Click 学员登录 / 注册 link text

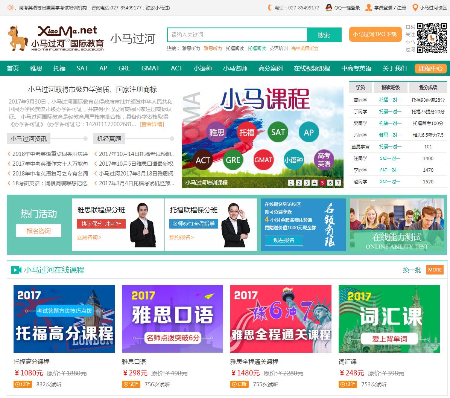(x=390, y=8)
